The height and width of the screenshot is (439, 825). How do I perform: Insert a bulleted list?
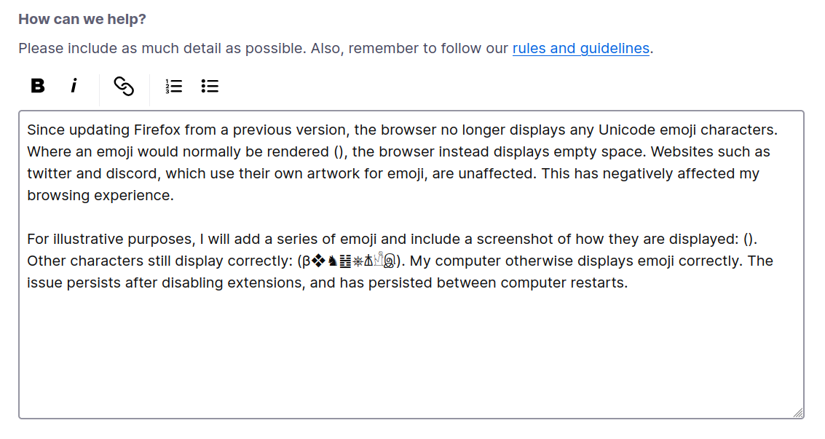click(210, 86)
